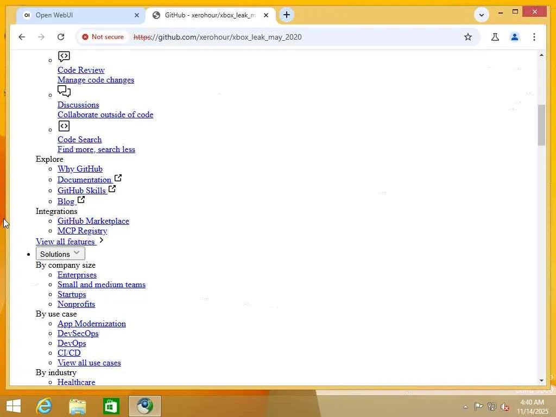Open the Startups link

click(72, 294)
